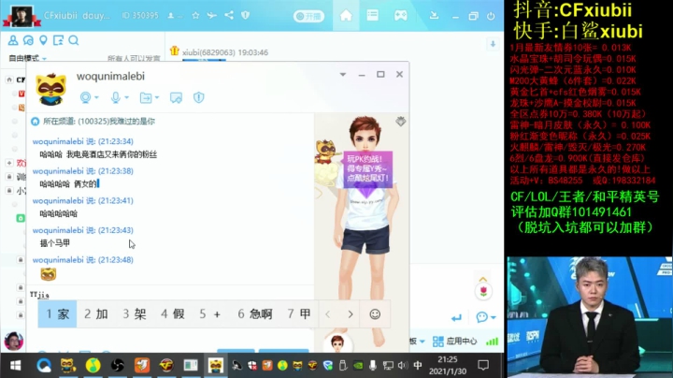Click the flower gift icon on right side

[x=484, y=292]
